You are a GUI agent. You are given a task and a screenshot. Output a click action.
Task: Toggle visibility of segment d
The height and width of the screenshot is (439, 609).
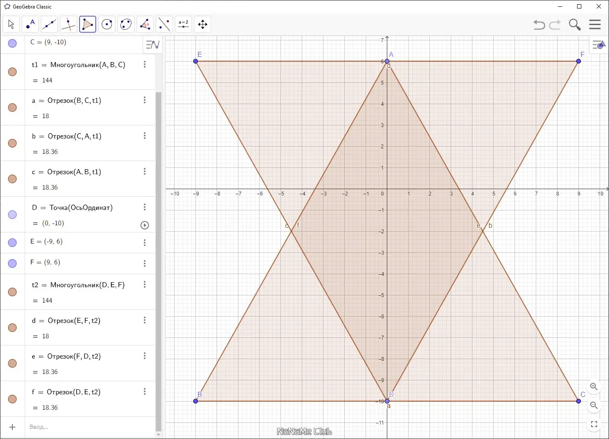click(12, 328)
